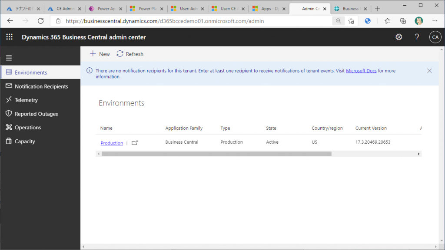
Task: Open the browser Collections icon
Action: (x=403, y=21)
